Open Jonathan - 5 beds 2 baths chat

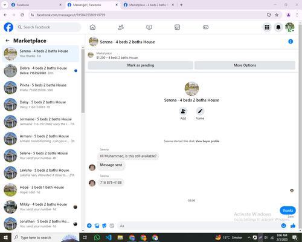pyautogui.click(x=40, y=224)
